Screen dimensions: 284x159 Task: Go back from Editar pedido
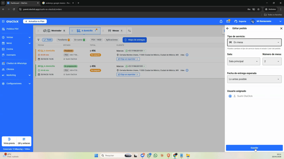click(228, 28)
